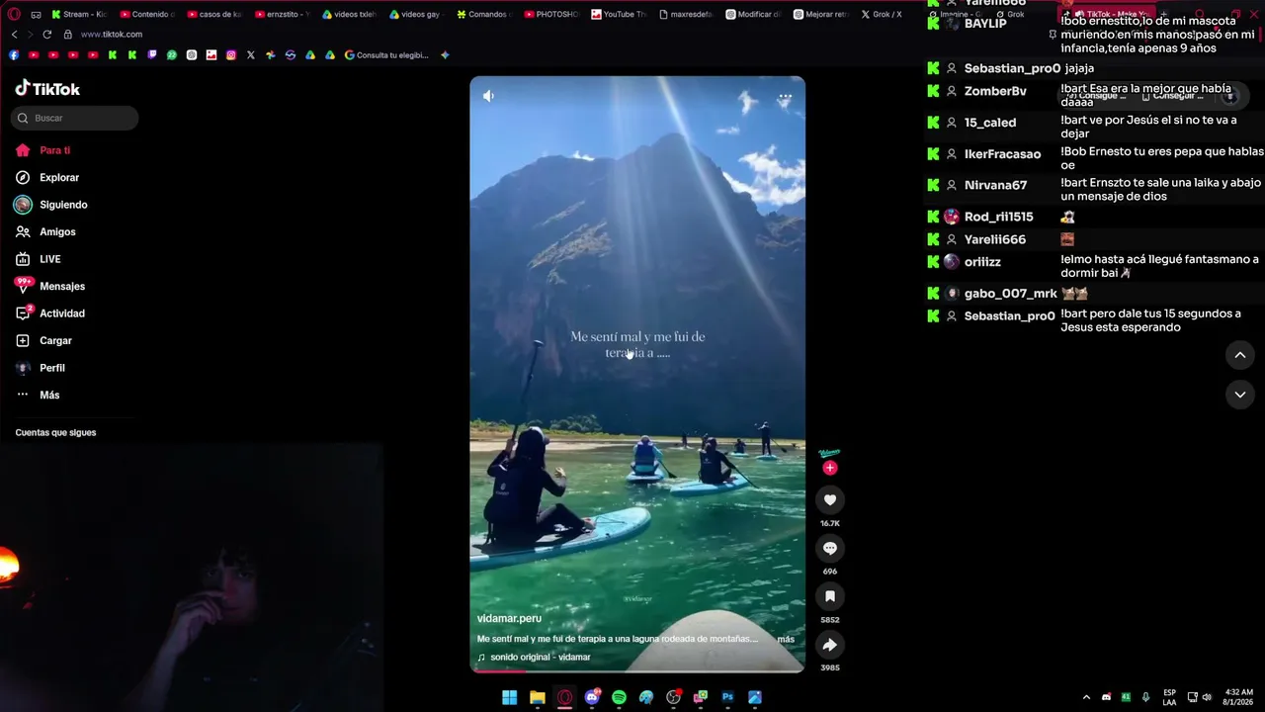Like the video with the heart icon
This screenshot has height=712, width=1265.
[x=830, y=500]
